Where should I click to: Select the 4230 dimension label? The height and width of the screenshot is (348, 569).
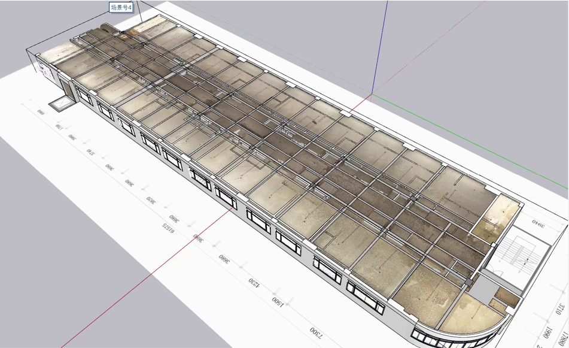(x=254, y=282)
